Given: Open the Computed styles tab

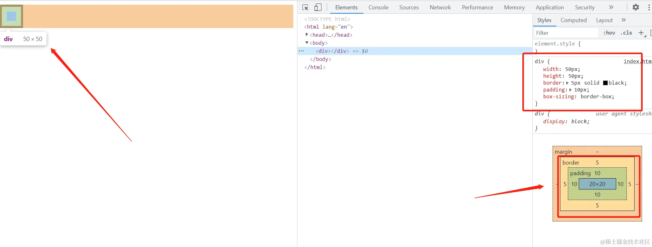Looking at the screenshot, I should (x=573, y=20).
